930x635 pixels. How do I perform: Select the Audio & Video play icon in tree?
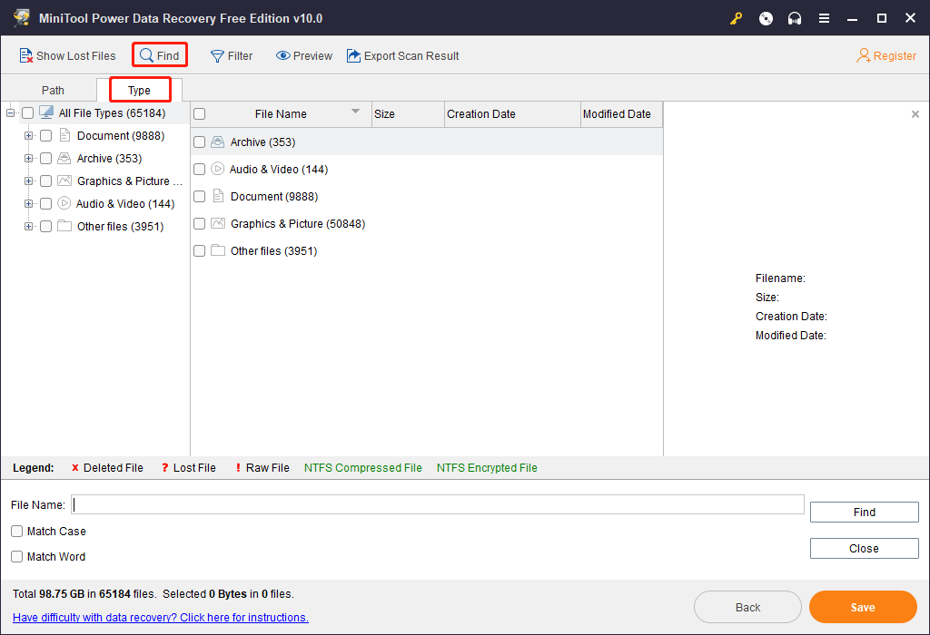point(64,203)
